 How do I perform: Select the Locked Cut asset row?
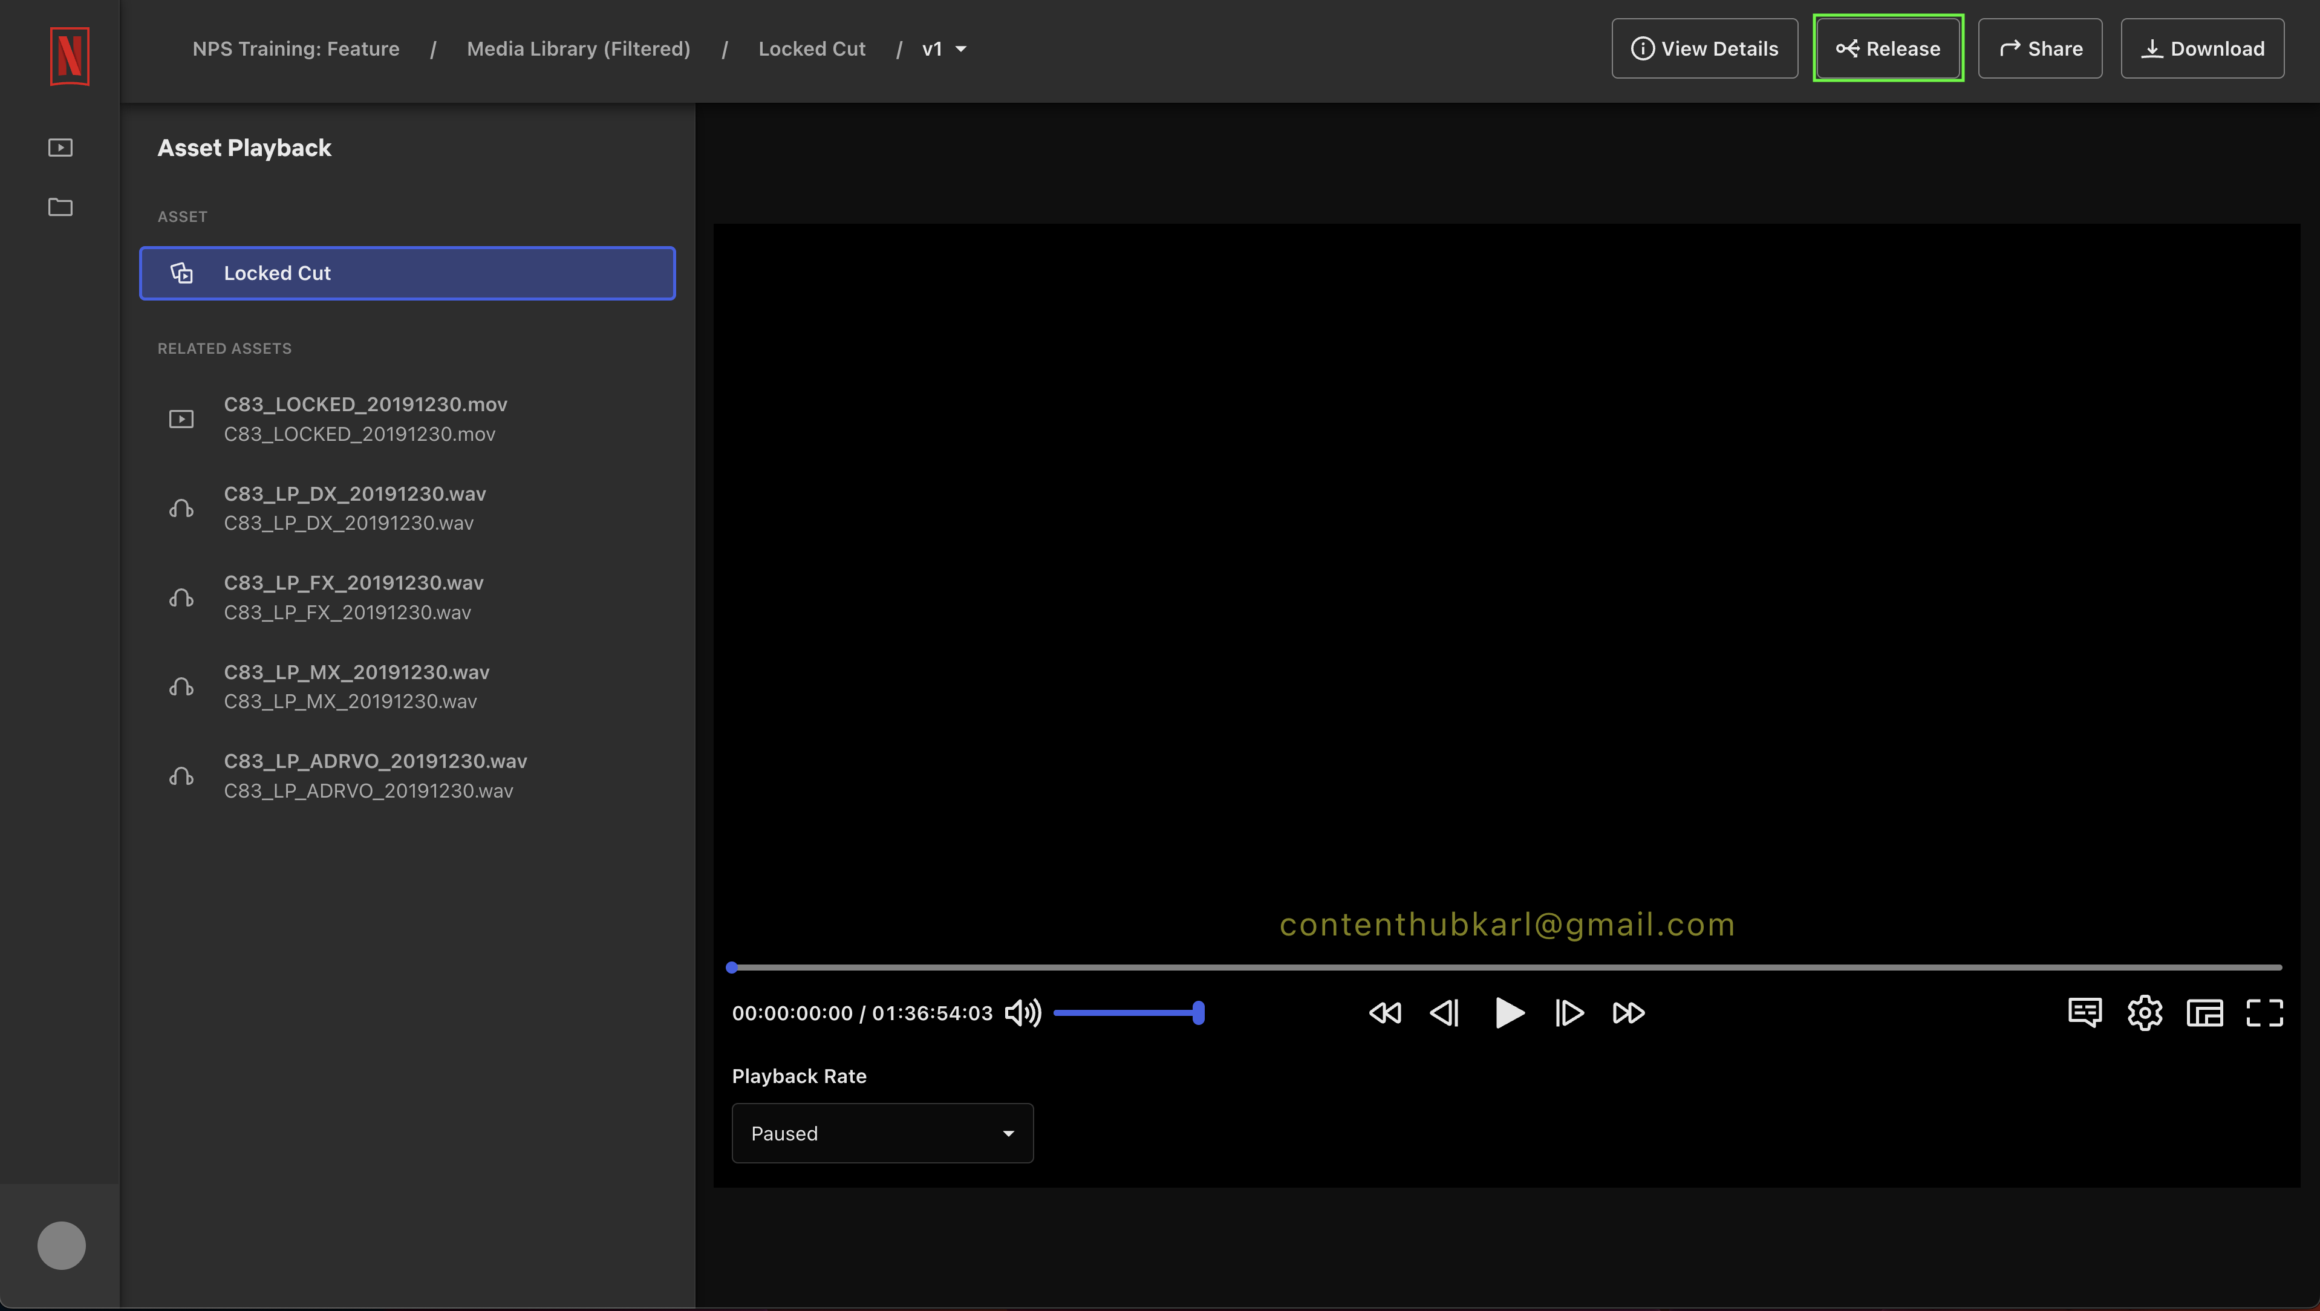(x=407, y=273)
